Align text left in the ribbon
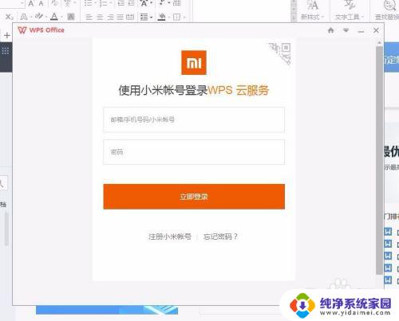This screenshot has height=321, width=399. tap(89, 18)
